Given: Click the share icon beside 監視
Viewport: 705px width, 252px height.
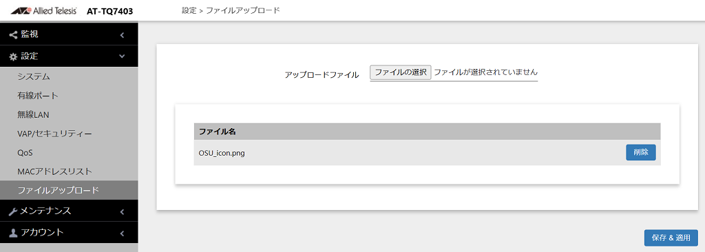Looking at the screenshot, I should [13, 34].
